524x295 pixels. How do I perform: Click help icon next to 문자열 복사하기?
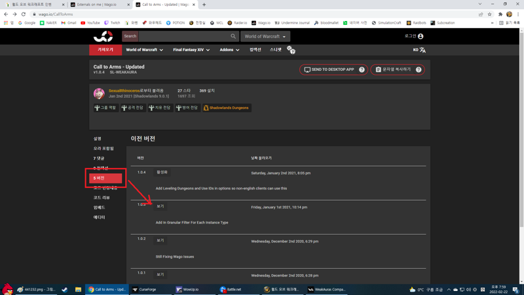tap(419, 69)
